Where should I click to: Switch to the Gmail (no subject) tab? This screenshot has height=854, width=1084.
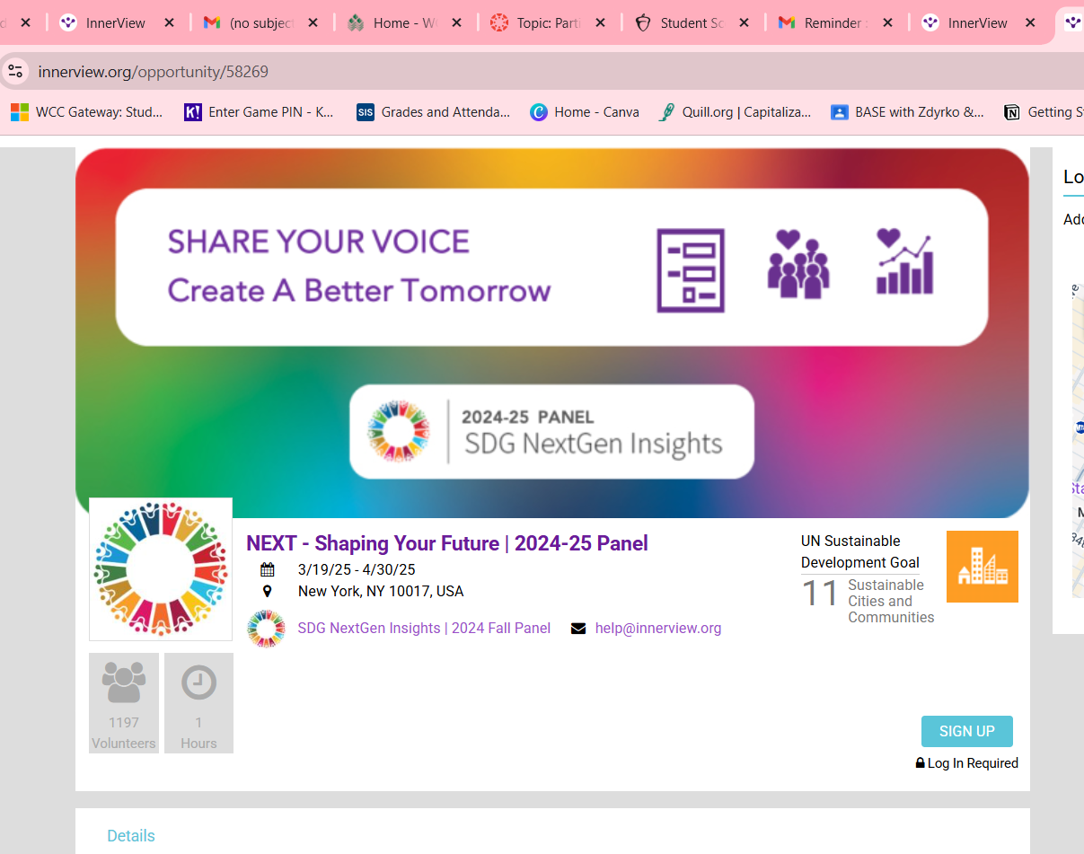[x=260, y=23]
